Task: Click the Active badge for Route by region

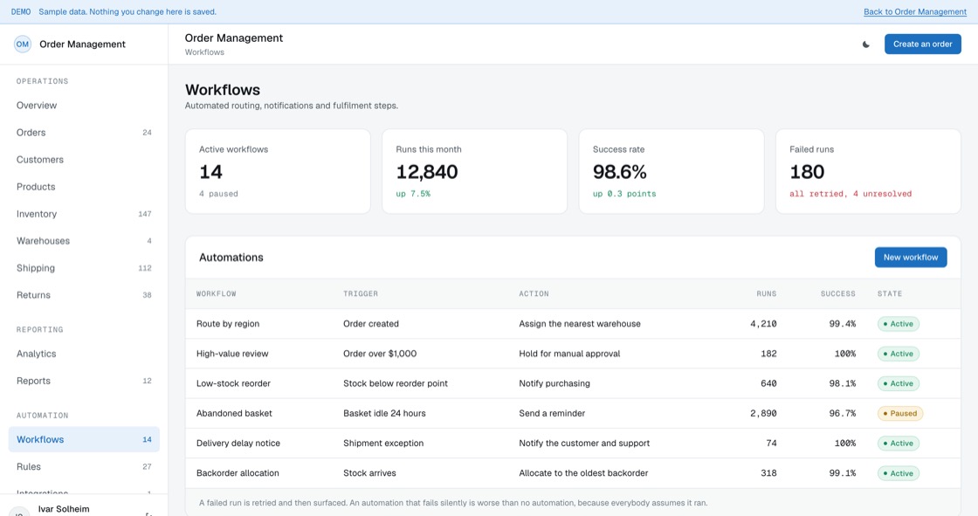Action: coord(899,324)
